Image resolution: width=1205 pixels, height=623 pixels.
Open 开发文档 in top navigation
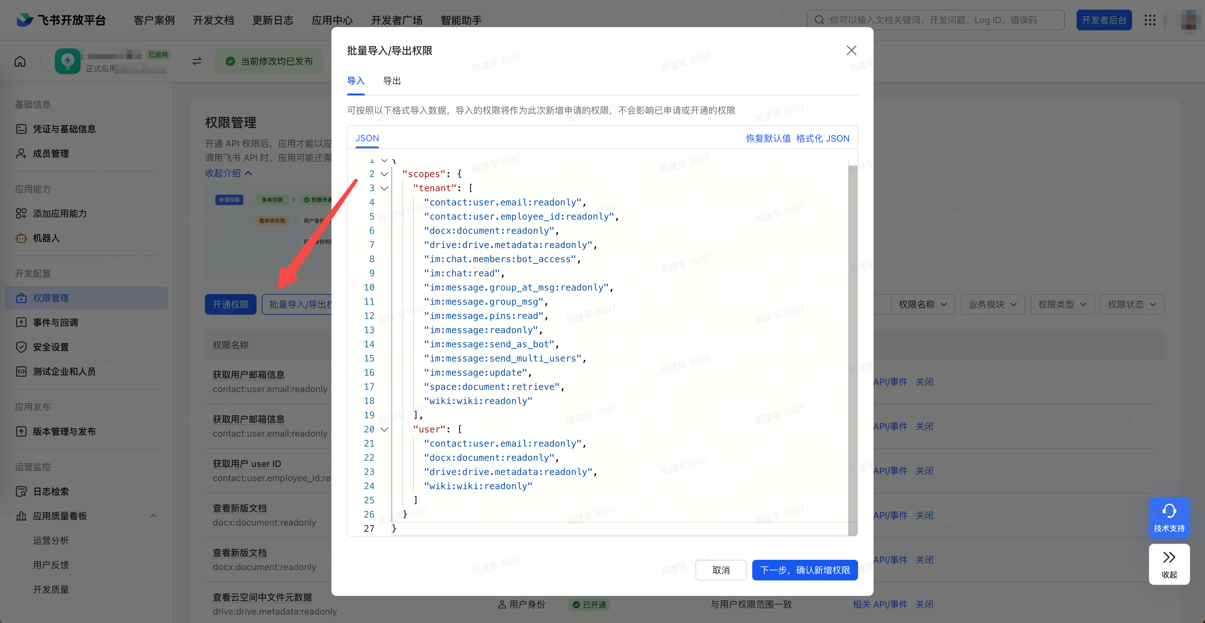pyautogui.click(x=213, y=20)
